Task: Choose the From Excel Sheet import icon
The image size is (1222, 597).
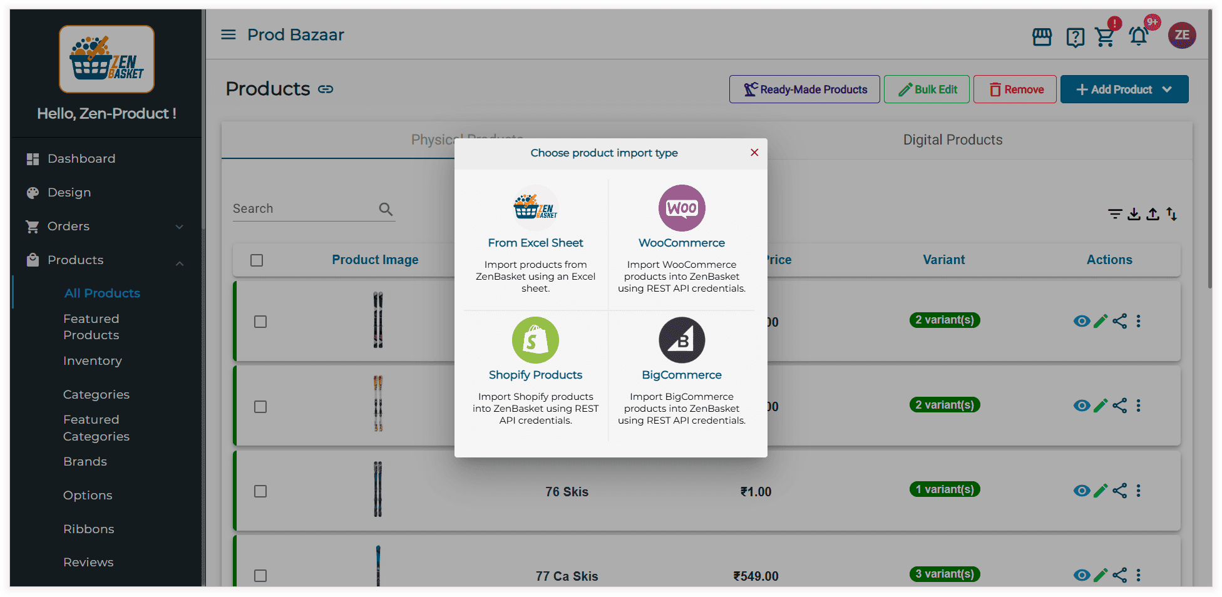Action: pyautogui.click(x=535, y=208)
